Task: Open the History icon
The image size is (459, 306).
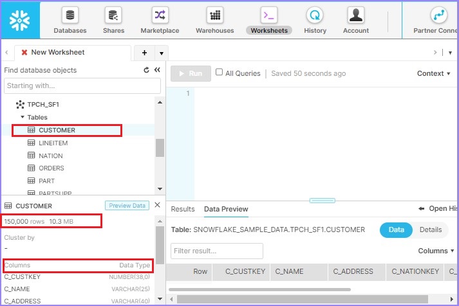Action: 315,15
